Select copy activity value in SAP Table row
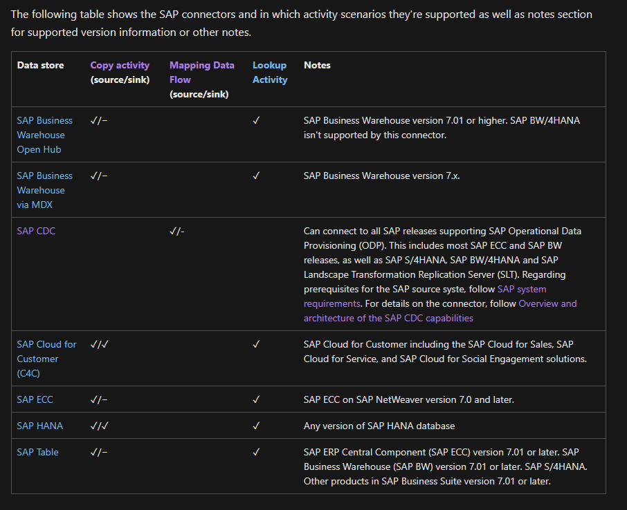The image size is (627, 510). 99,452
